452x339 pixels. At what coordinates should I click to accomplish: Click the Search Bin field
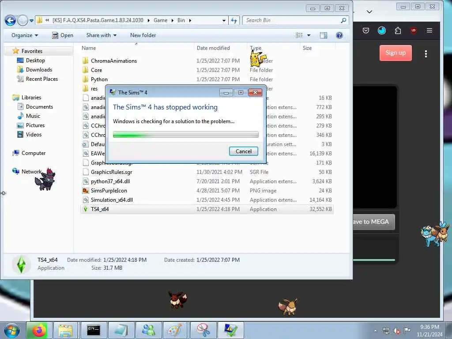tap(295, 20)
